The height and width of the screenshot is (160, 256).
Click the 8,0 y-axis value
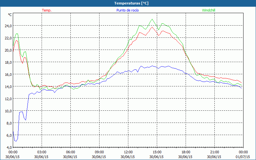(9, 123)
